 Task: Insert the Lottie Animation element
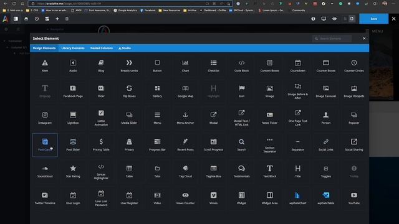[101, 118]
